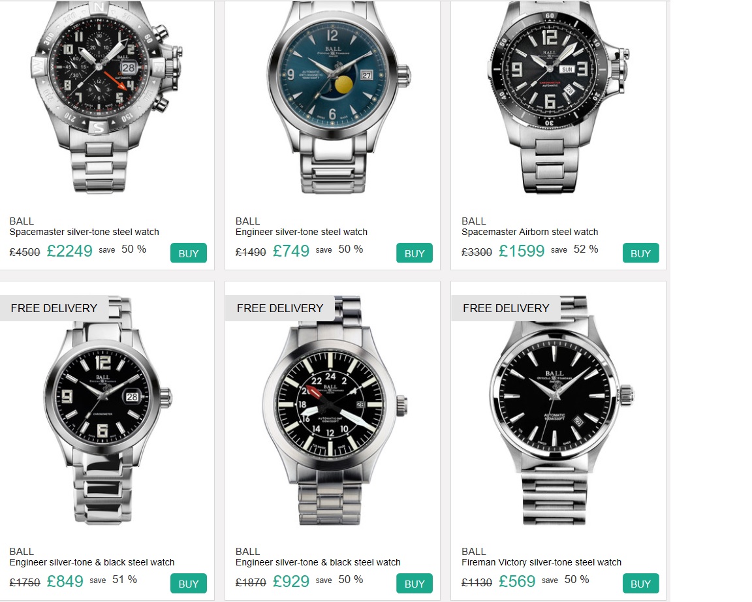View the 24-hour dial Engineer watch image
This screenshot has height=602, width=752.
(x=334, y=410)
